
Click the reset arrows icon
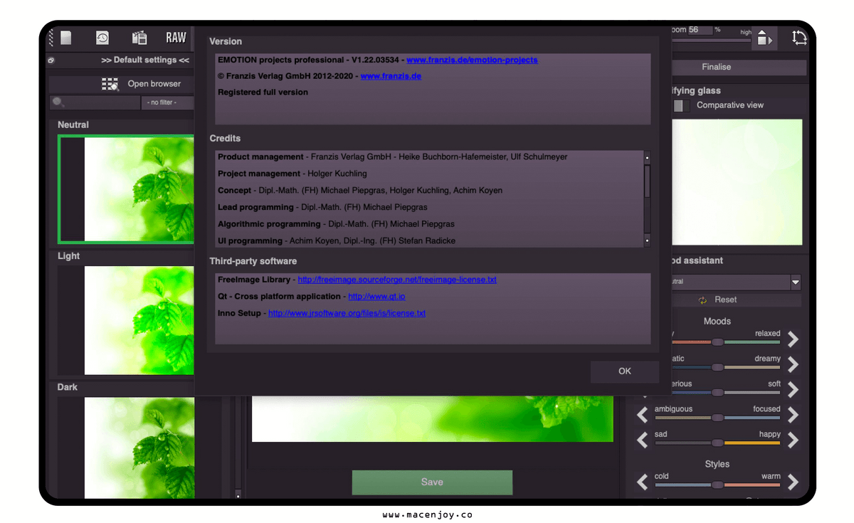click(702, 300)
